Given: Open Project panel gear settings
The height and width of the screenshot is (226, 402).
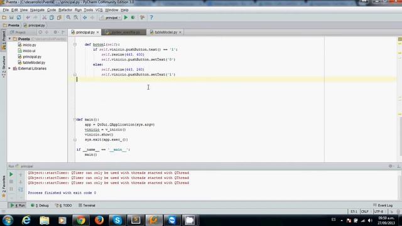Looking at the screenshot, I should tap(55, 32).
